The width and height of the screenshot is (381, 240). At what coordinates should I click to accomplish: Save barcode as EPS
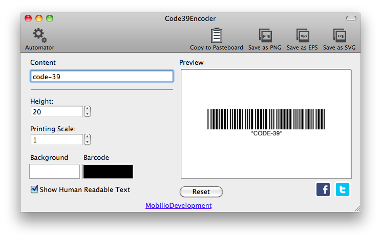point(303,36)
